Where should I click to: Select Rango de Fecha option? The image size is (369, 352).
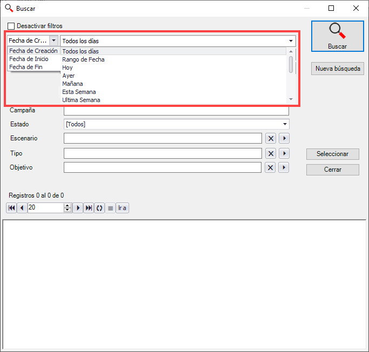click(173, 59)
